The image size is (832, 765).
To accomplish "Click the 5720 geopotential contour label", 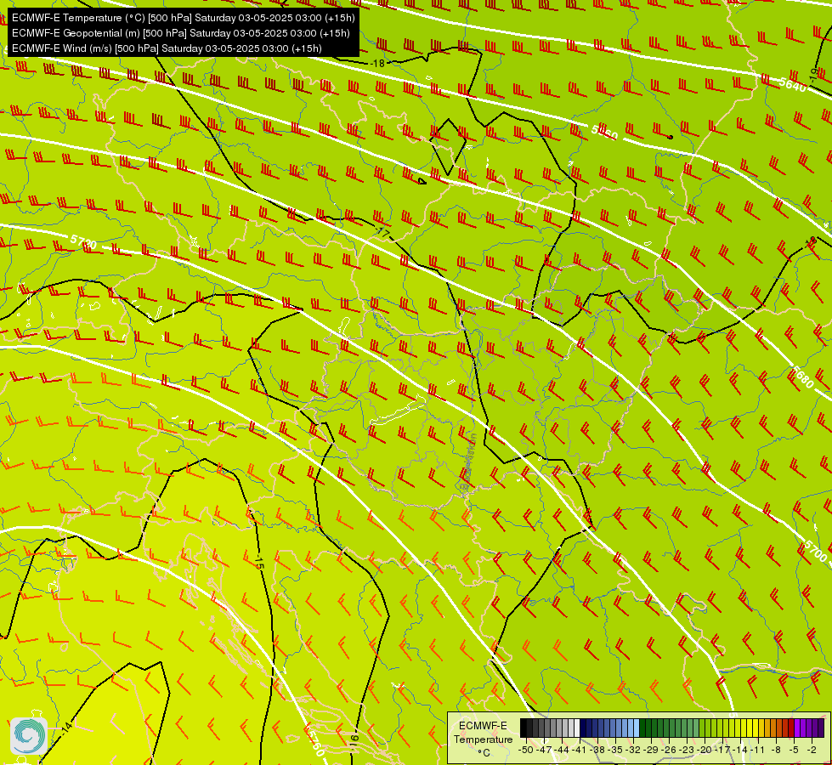I will click(x=83, y=242).
